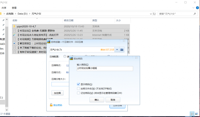
Task: Click Internet shortcut file icon
Action: 14,35
